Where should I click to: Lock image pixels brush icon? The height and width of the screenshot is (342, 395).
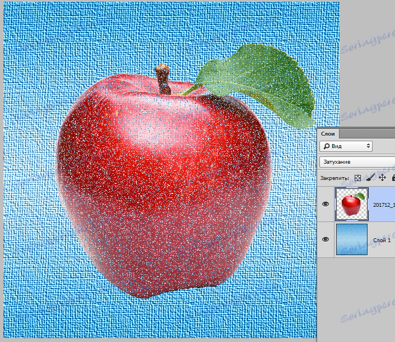tap(370, 178)
